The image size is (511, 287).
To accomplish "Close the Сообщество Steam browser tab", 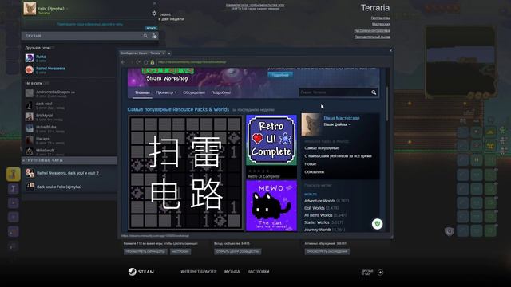I will click(164, 53).
